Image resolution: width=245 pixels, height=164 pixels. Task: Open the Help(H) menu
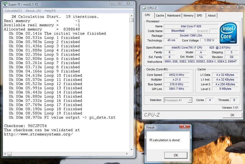click(50, 11)
